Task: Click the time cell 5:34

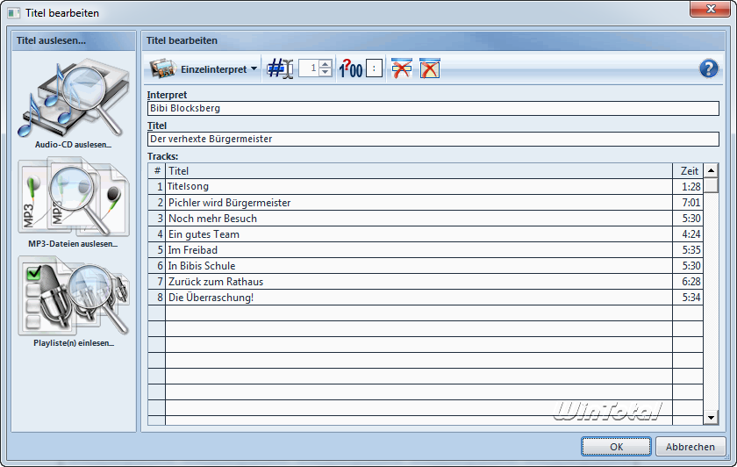Action: [688, 298]
